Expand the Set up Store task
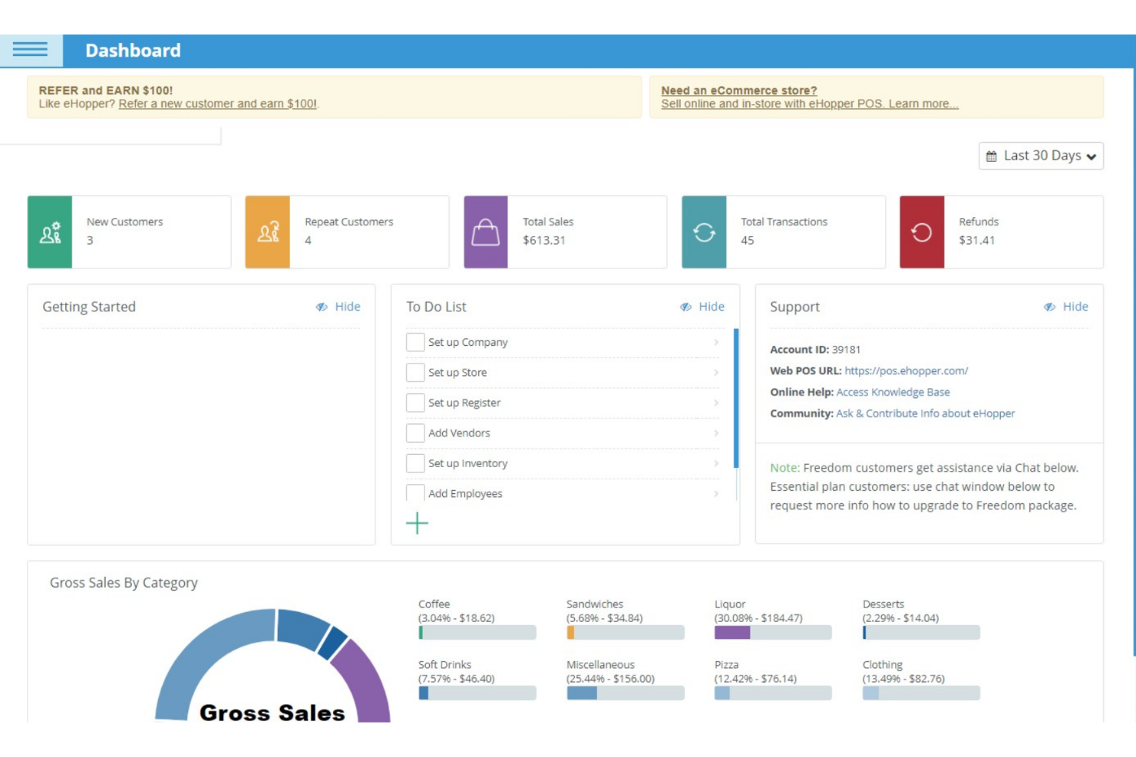Viewport: 1136px width, 757px height. click(715, 372)
